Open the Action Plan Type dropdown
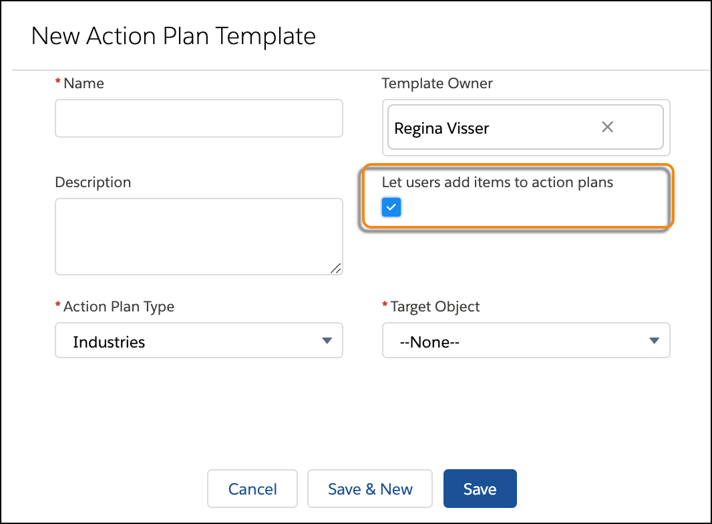 click(x=199, y=340)
